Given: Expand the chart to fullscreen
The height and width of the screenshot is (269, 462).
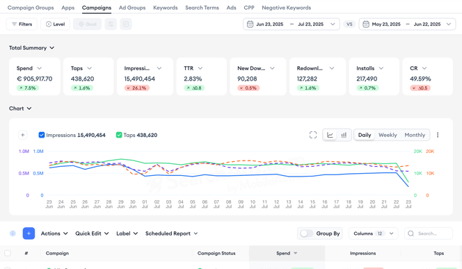Looking at the screenshot, I should click(x=313, y=135).
